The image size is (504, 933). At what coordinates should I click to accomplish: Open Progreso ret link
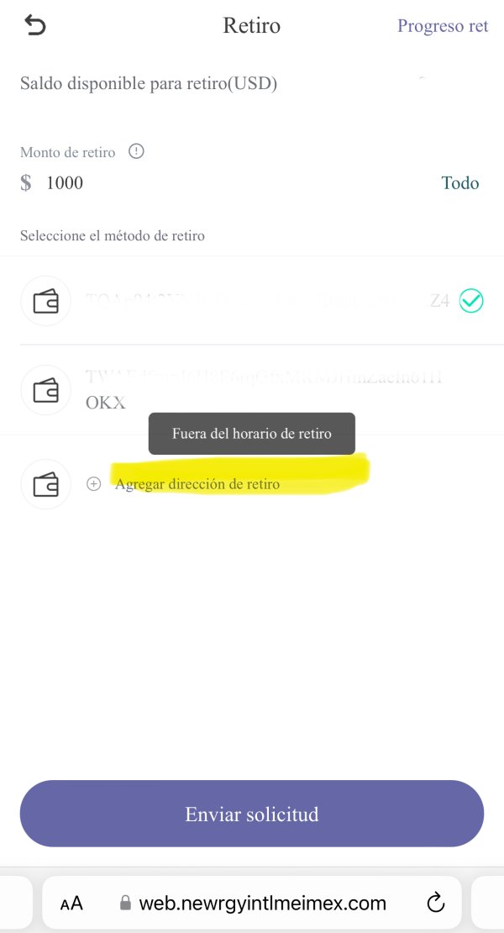tap(443, 26)
